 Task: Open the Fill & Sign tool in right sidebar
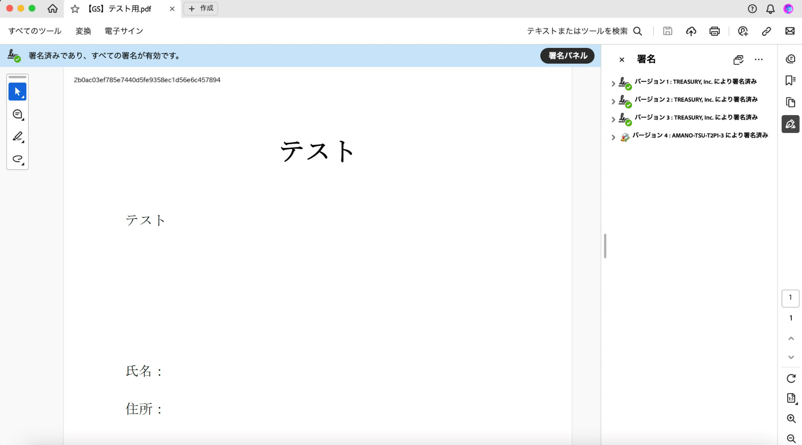[x=790, y=124]
